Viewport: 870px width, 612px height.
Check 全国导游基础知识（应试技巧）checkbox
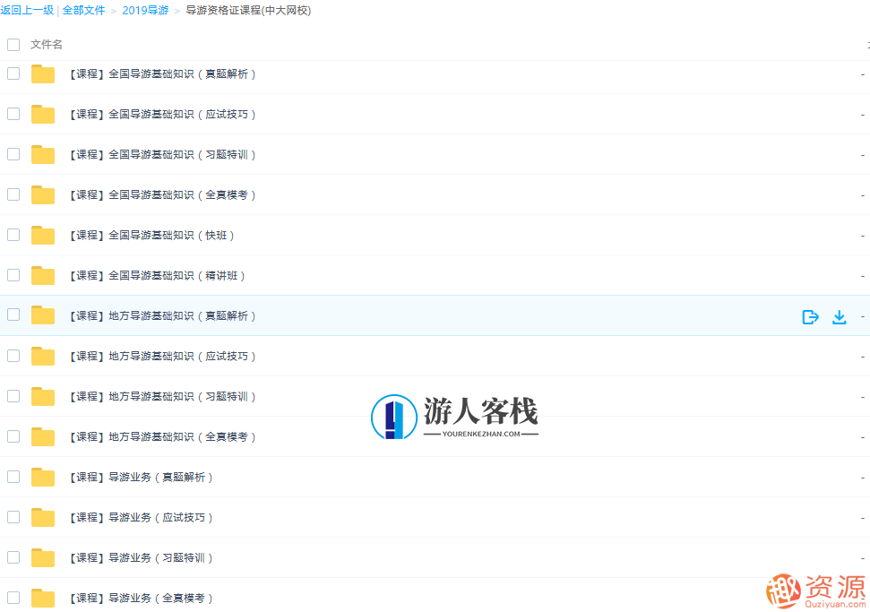[13, 114]
